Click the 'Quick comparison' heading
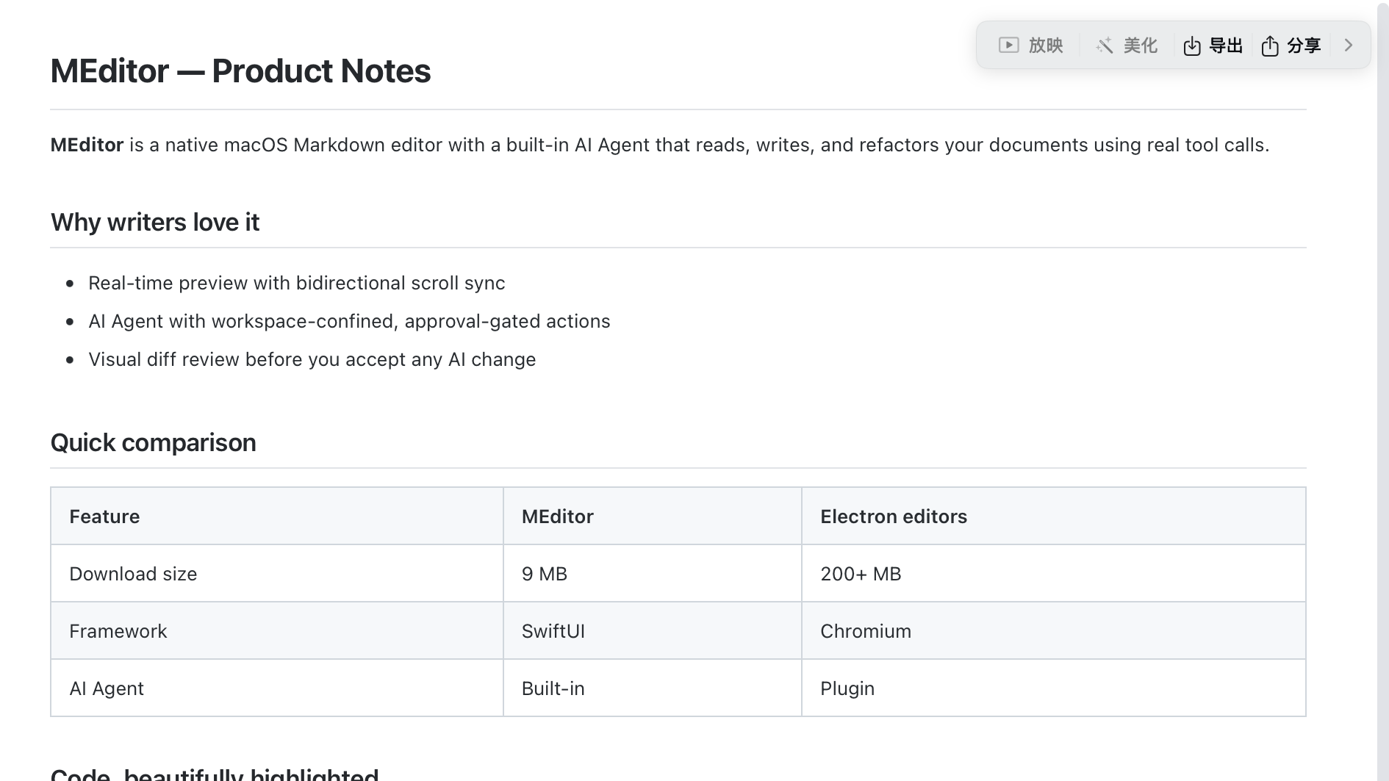1389x781 pixels. pyautogui.click(x=153, y=442)
